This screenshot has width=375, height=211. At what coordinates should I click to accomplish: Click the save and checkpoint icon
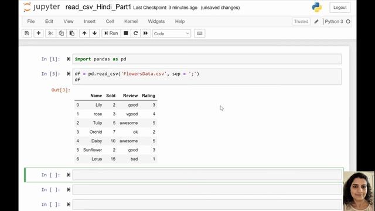coord(27,33)
